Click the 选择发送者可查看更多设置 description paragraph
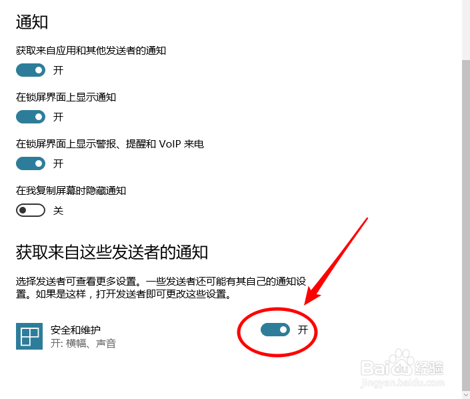The height and width of the screenshot is (399, 470). (x=161, y=288)
